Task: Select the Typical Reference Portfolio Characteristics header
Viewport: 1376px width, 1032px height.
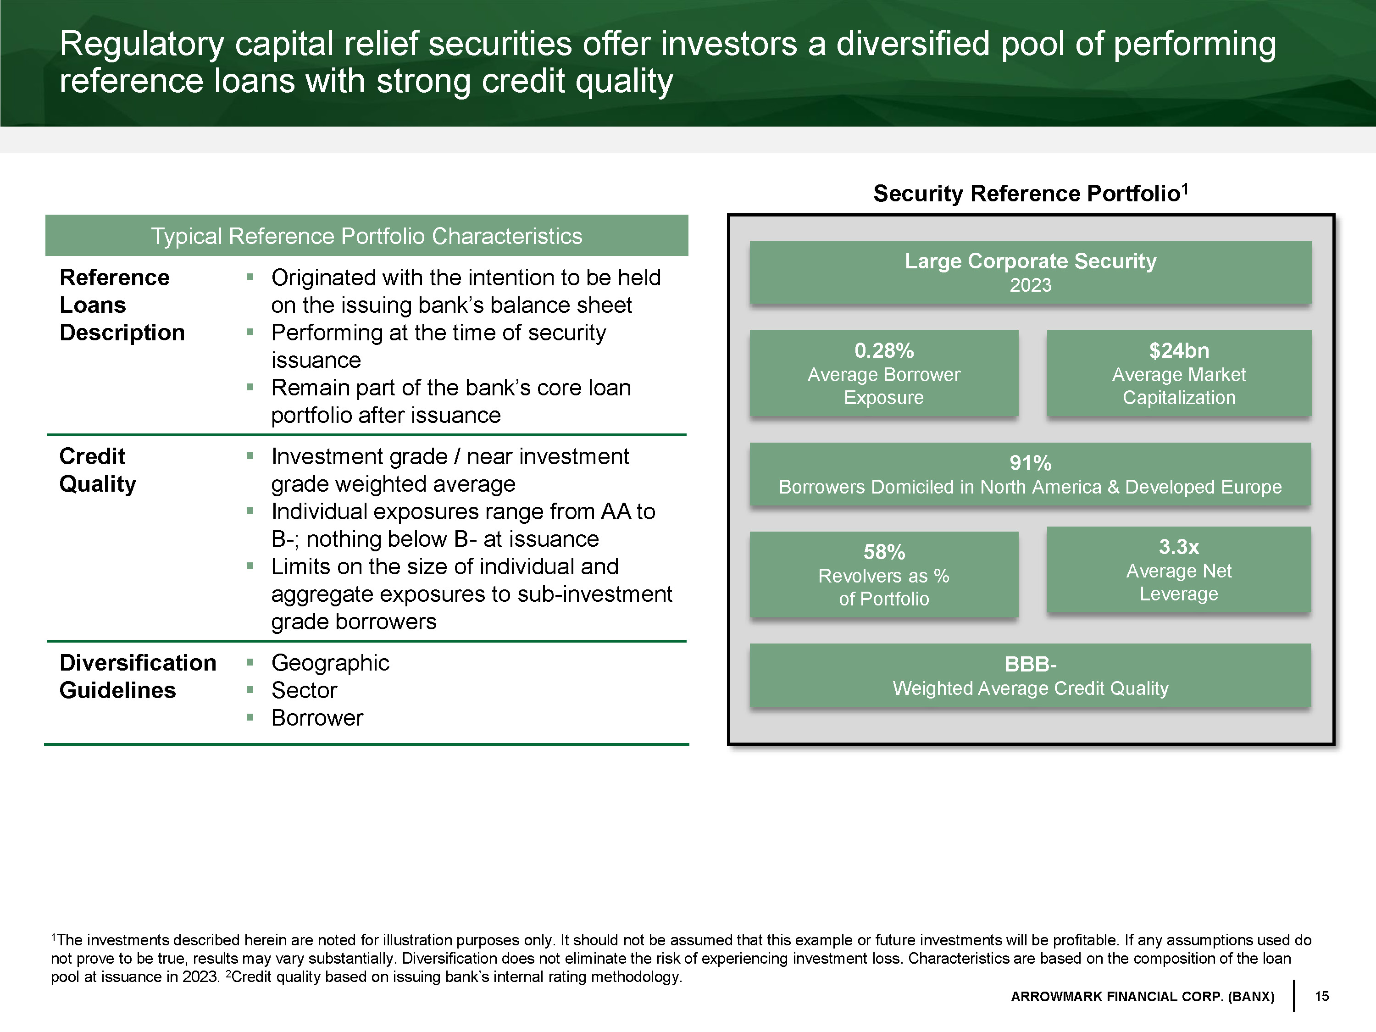Action: point(366,236)
